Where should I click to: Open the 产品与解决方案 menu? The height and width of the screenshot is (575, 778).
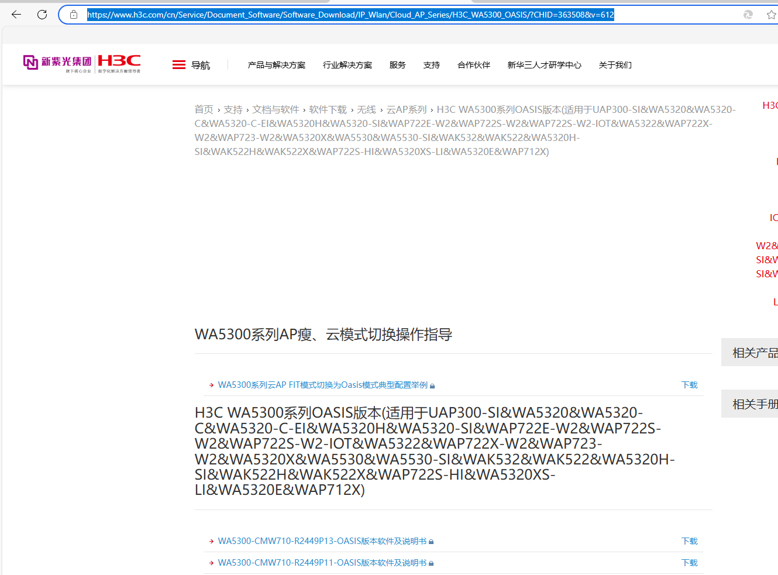[277, 65]
